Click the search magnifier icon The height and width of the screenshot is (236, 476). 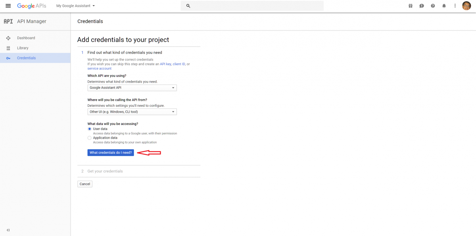point(188,6)
